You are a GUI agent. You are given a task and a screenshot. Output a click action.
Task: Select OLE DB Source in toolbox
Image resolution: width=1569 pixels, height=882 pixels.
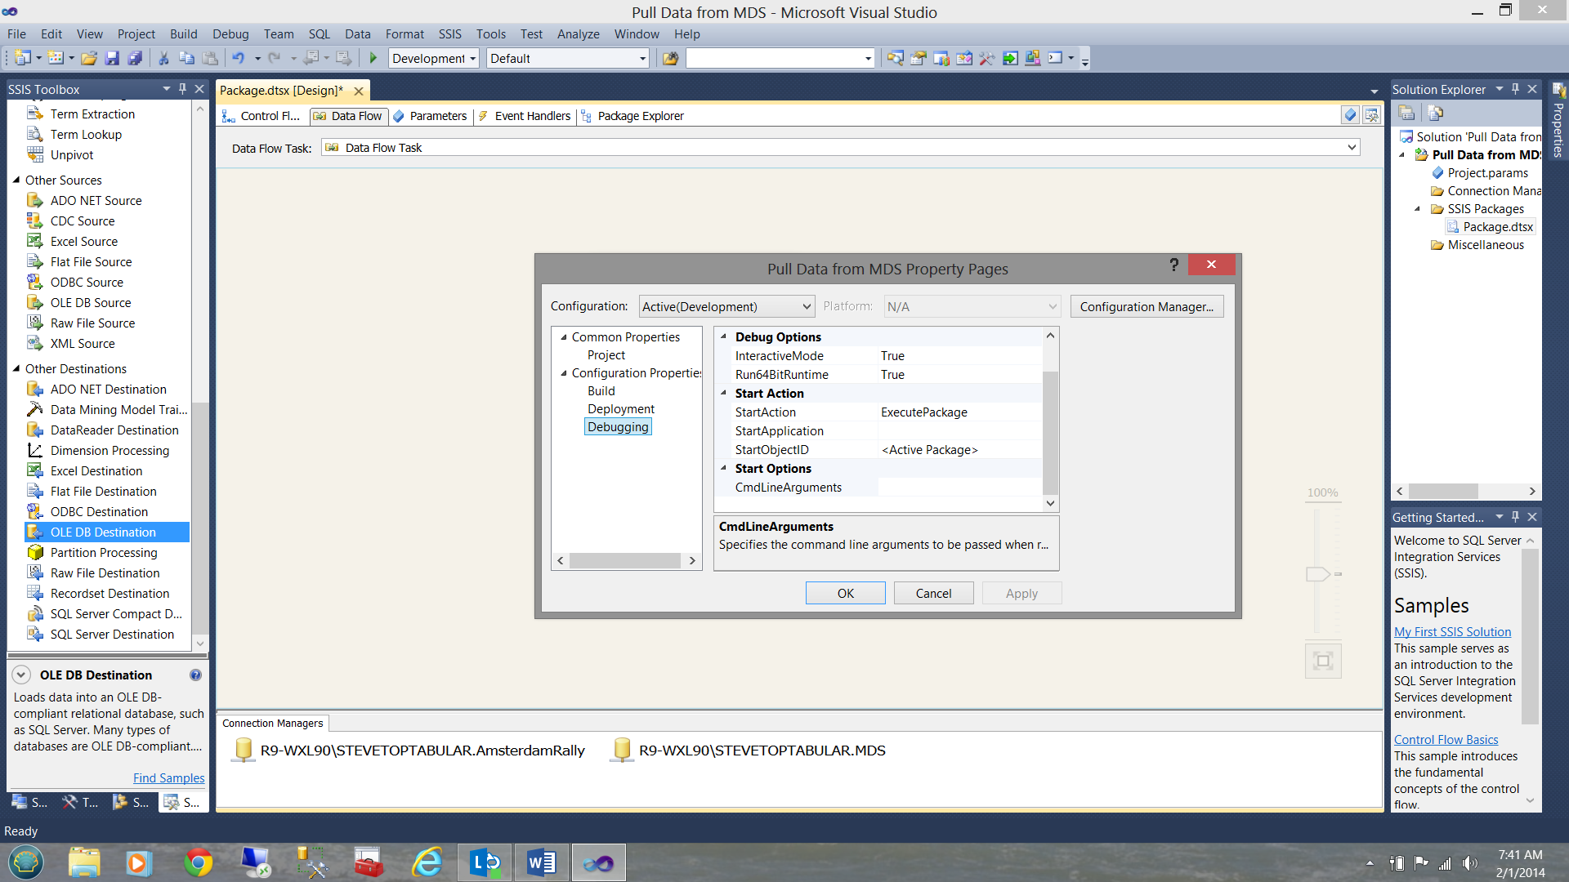tap(90, 303)
